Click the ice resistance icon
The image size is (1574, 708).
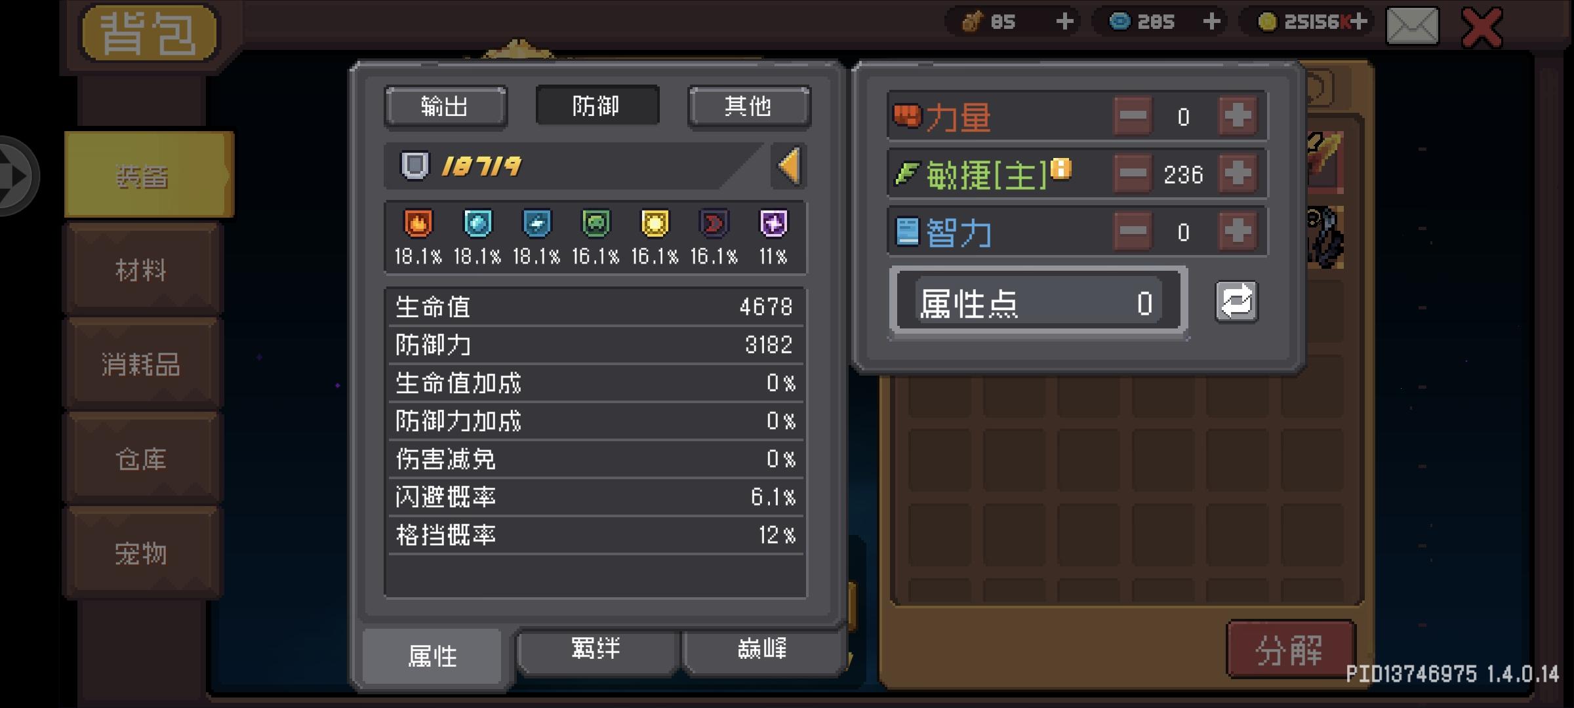477,224
